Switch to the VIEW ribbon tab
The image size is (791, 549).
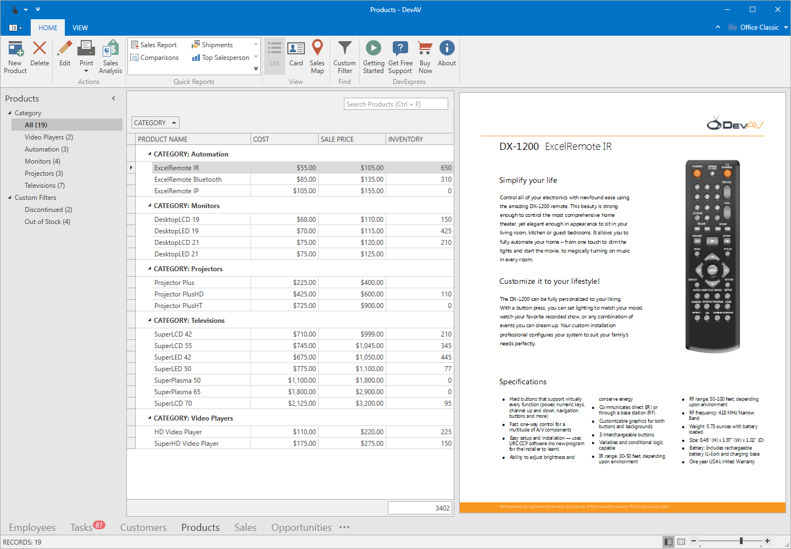coord(80,28)
